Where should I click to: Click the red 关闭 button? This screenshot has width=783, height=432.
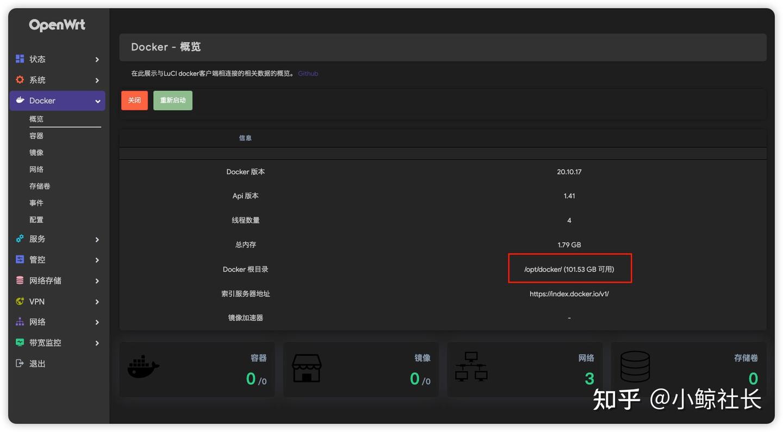tap(134, 101)
